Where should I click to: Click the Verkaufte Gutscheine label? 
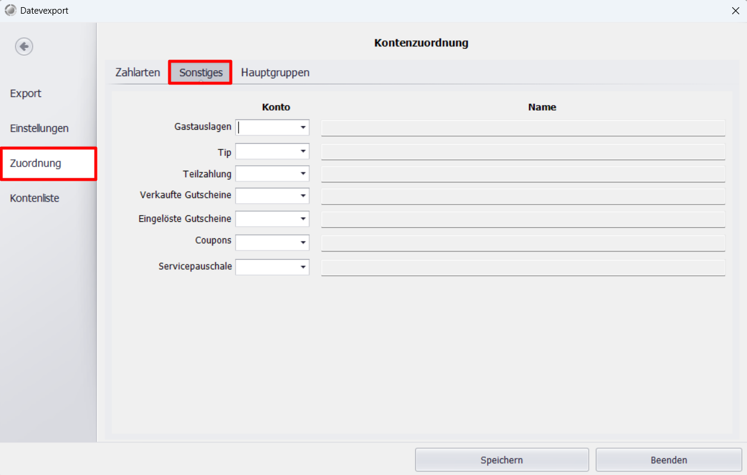[x=186, y=195]
